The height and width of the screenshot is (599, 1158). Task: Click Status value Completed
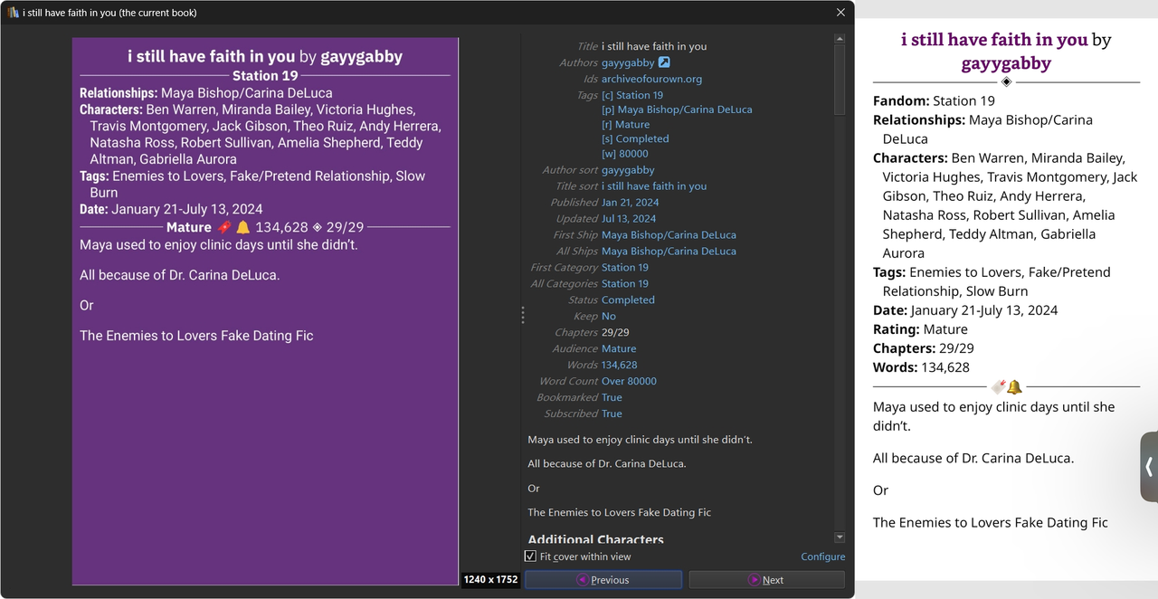[628, 300]
